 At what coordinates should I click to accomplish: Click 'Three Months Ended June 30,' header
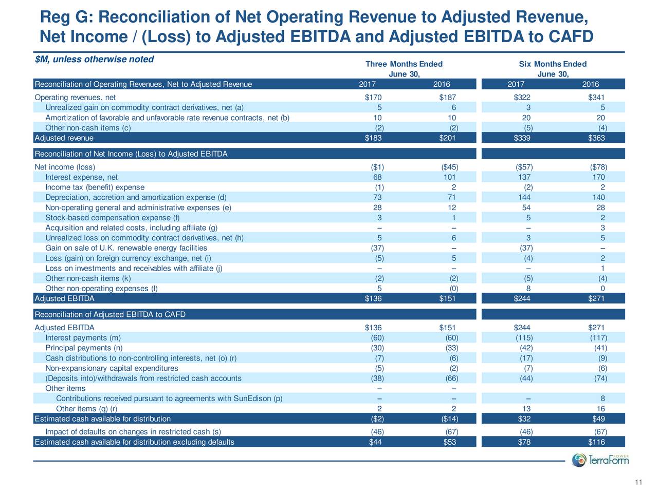coord(404,69)
